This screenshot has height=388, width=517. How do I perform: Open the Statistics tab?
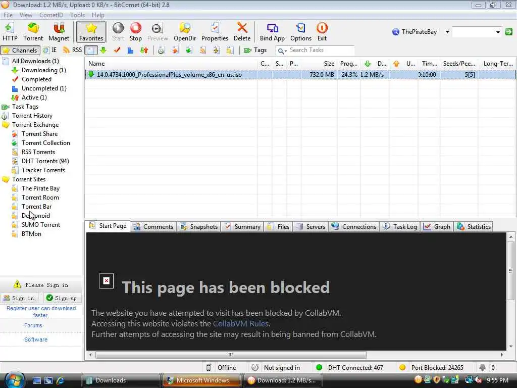coord(474,227)
